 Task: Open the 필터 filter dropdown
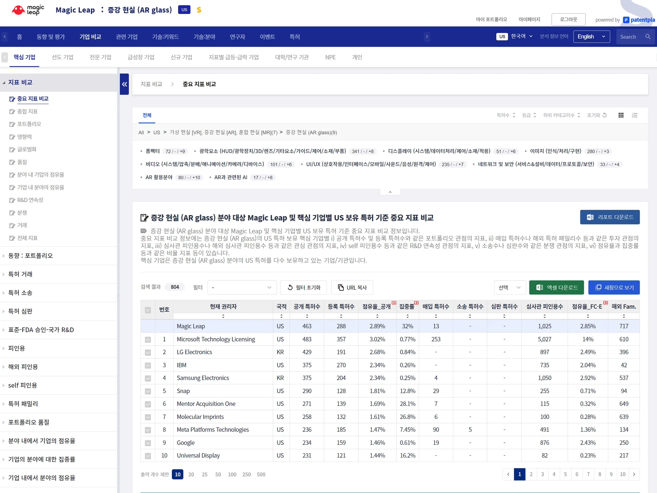point(242,288)
